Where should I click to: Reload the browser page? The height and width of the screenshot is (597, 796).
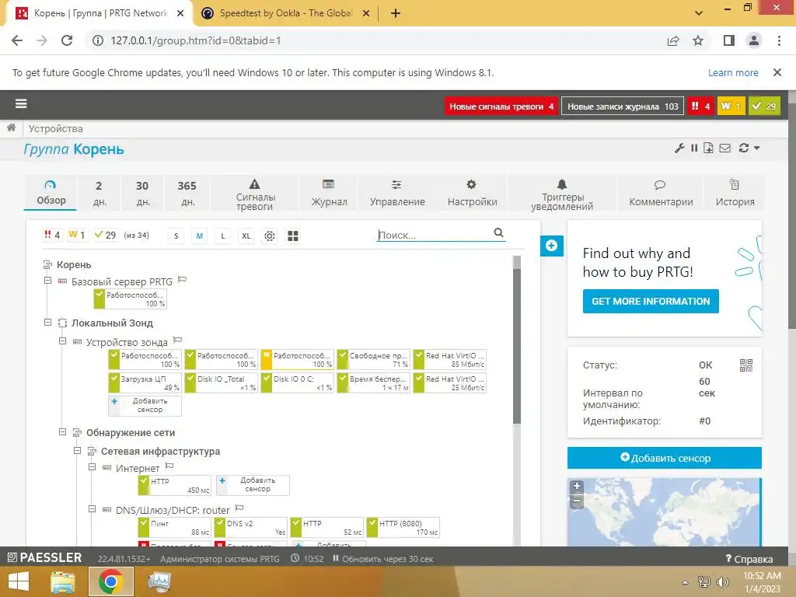point(67,40)
